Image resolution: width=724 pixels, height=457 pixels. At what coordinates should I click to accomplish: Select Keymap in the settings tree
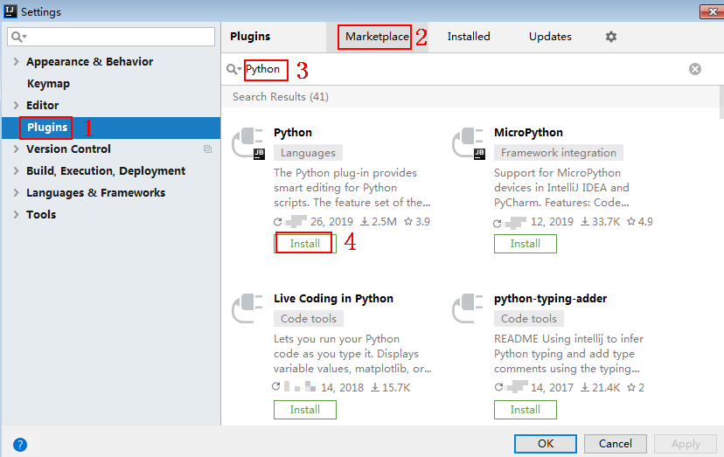pyautogui.click(x=48, y=84)
